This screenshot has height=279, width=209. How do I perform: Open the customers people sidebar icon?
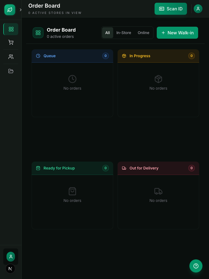coord(11,57)
